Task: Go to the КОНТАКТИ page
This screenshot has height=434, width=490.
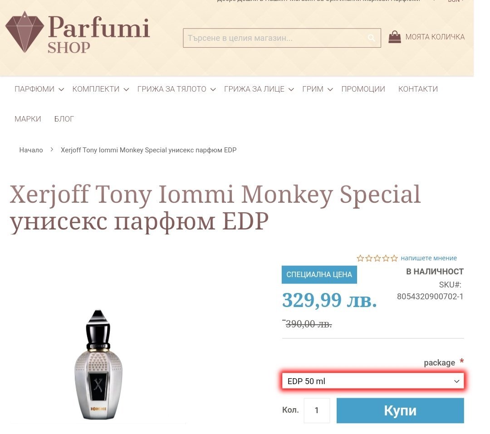Action: coord(418,89)
